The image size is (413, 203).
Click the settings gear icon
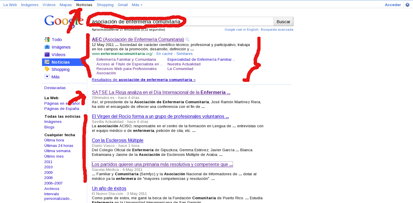(407, 5)
